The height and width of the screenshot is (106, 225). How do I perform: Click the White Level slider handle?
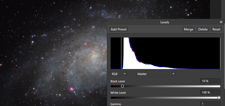click(219, 98)
